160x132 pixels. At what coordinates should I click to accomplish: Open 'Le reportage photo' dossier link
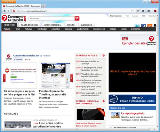133,113
